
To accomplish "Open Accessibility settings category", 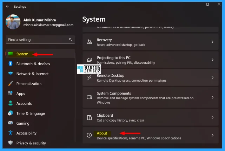I will click(x=26, y=133).
